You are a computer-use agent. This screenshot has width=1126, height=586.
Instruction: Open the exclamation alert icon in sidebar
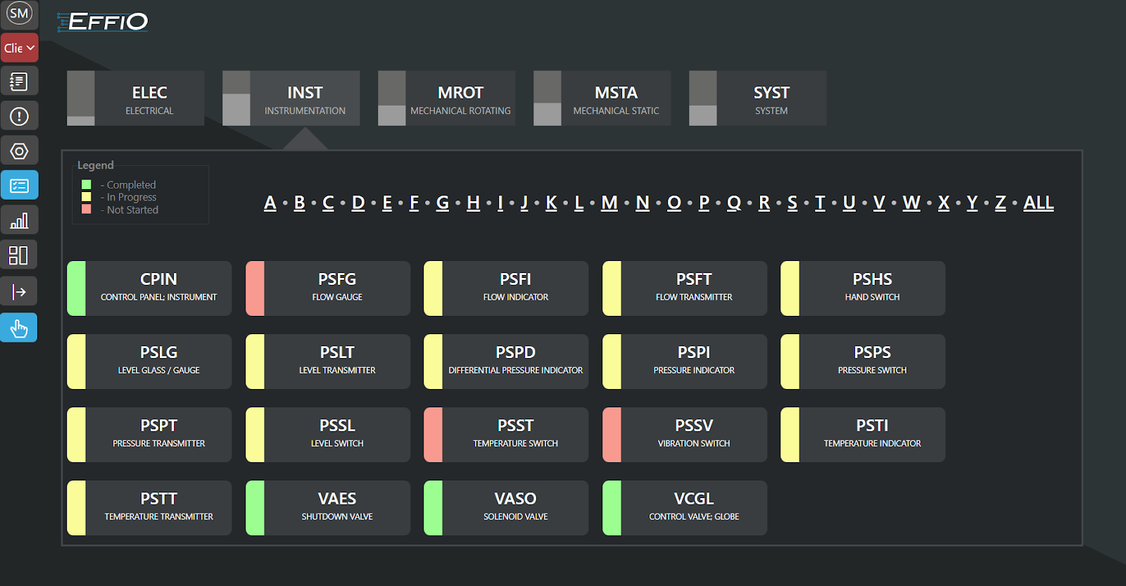(19, 116)
